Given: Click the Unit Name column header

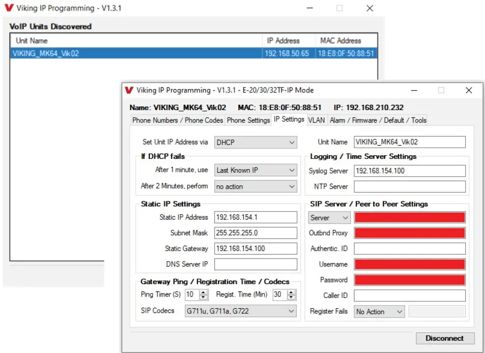Looking at the screenshot, I should (136, 40).
